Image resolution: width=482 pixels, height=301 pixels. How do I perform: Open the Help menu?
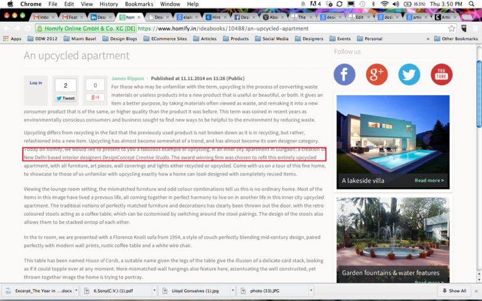point(193,4)
